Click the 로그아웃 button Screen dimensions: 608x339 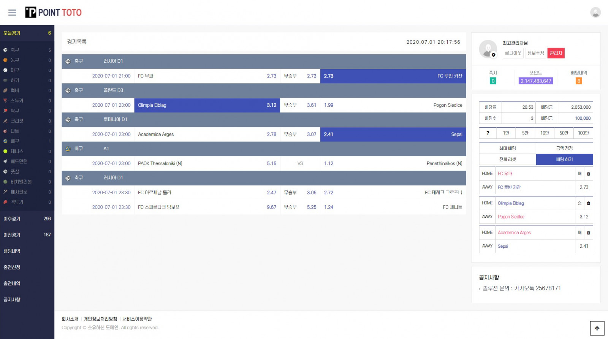(x=513, y=53)
